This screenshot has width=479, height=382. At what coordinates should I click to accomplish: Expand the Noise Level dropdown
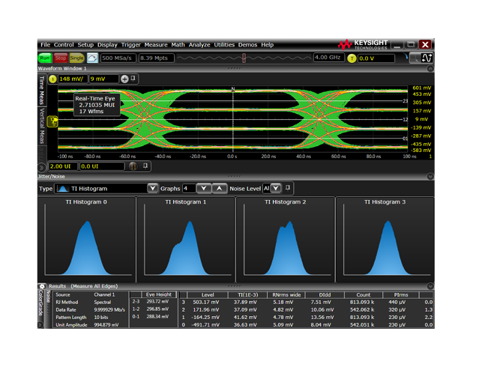point(276,189)
